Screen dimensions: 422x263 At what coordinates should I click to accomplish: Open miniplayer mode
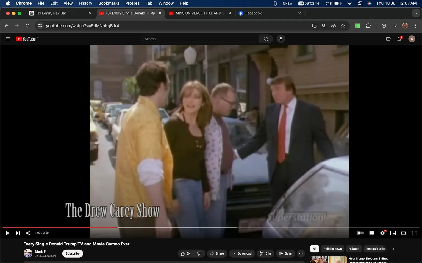(393, 233)
